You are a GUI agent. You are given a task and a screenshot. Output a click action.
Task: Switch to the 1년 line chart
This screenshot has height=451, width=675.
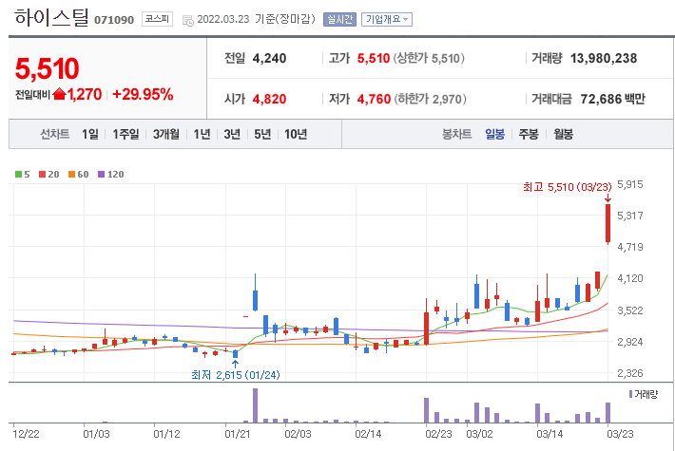click(x=202, y=134)
